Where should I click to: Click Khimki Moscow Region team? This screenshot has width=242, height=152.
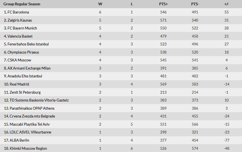point(28,148)
